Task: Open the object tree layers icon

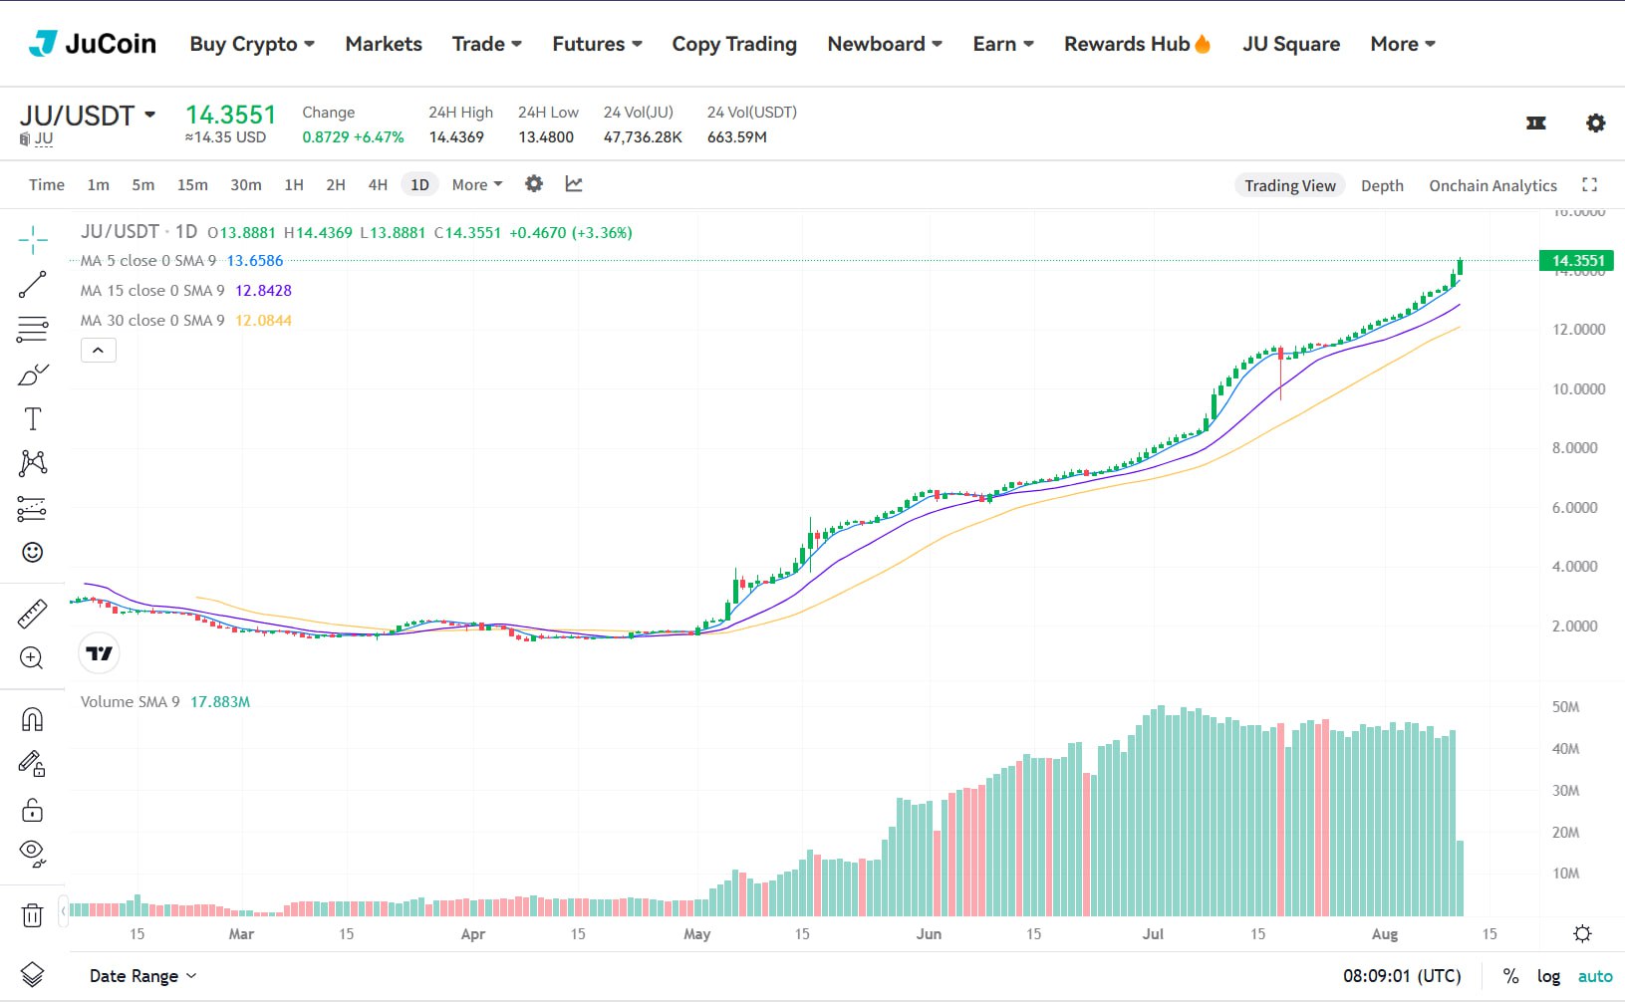Action: tap(33, 975)
